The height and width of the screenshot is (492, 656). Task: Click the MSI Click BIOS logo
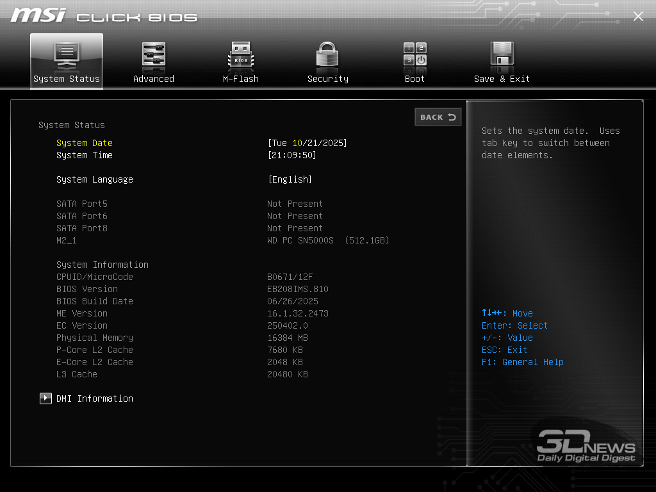[x=104, y=16]
